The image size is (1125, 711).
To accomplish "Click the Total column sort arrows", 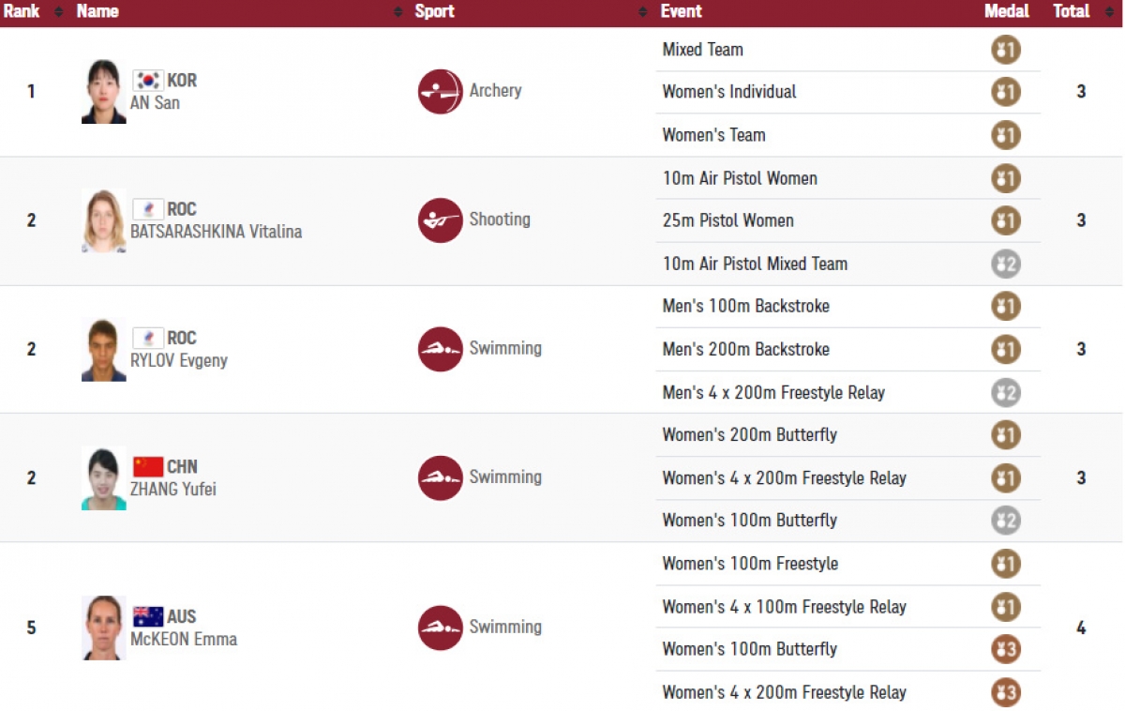I will point(1109,12).
